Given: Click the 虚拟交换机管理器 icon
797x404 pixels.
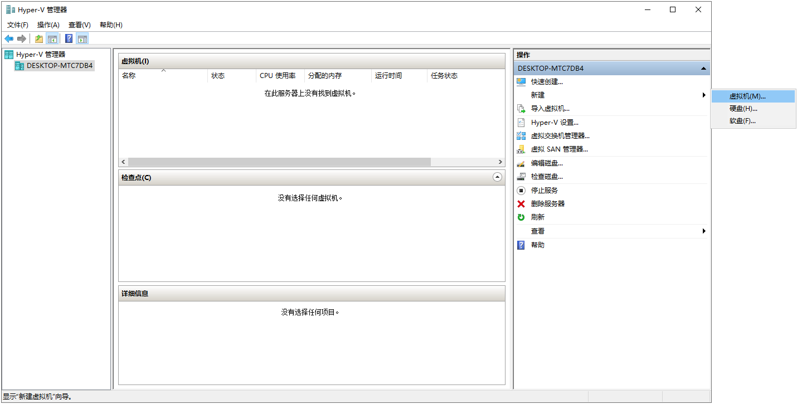Looking at the screenshot, I should click(x=521, y=136).
